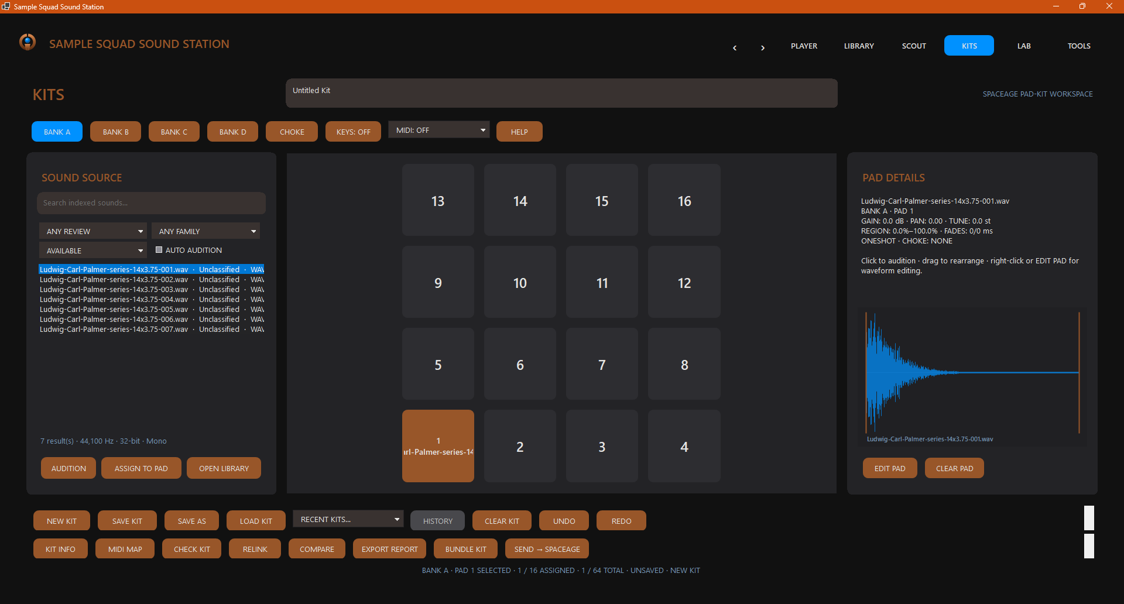
Task: Switch to the SCOUT tab
Action: tap(914, 46)
